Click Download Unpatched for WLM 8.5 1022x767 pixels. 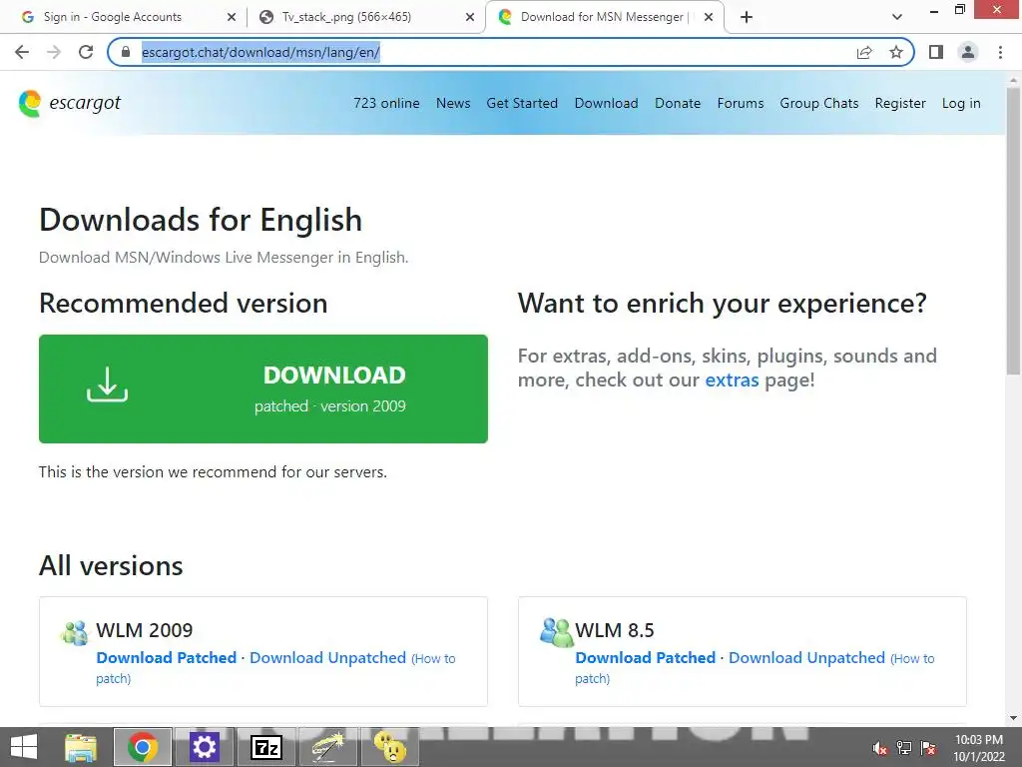(x=806, y=657)
